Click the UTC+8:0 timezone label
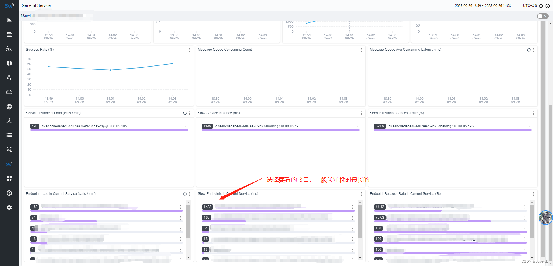Screen dimensions: 553x266 [x=530, y=6]
